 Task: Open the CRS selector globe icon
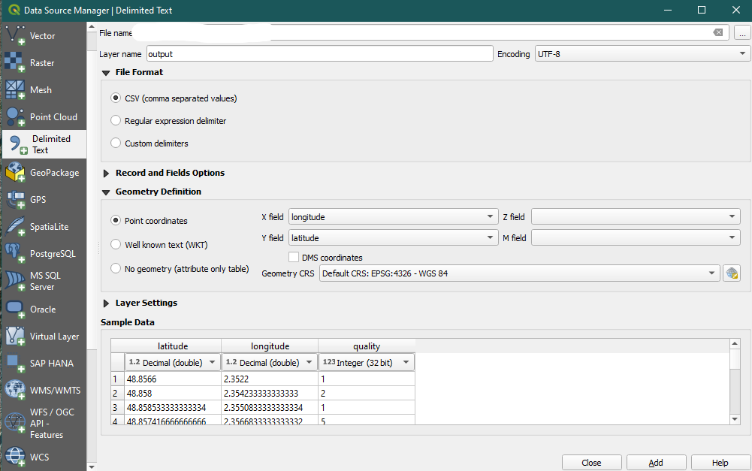pos(732,273)
